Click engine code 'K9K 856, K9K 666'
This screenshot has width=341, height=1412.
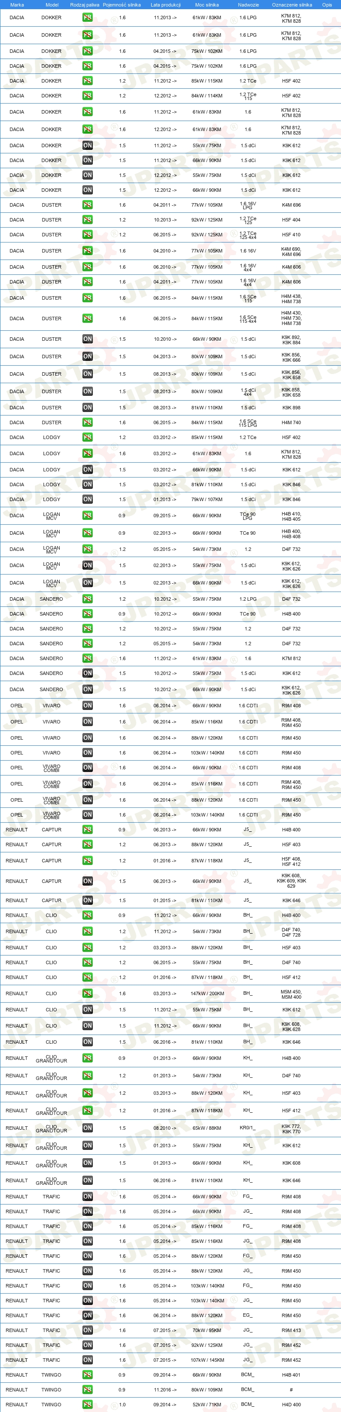tap(291, 357)
